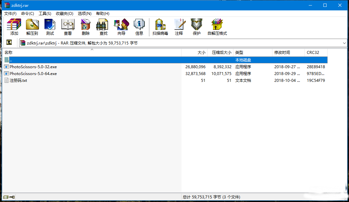Sort by CRC32 column header

(316, 52)
